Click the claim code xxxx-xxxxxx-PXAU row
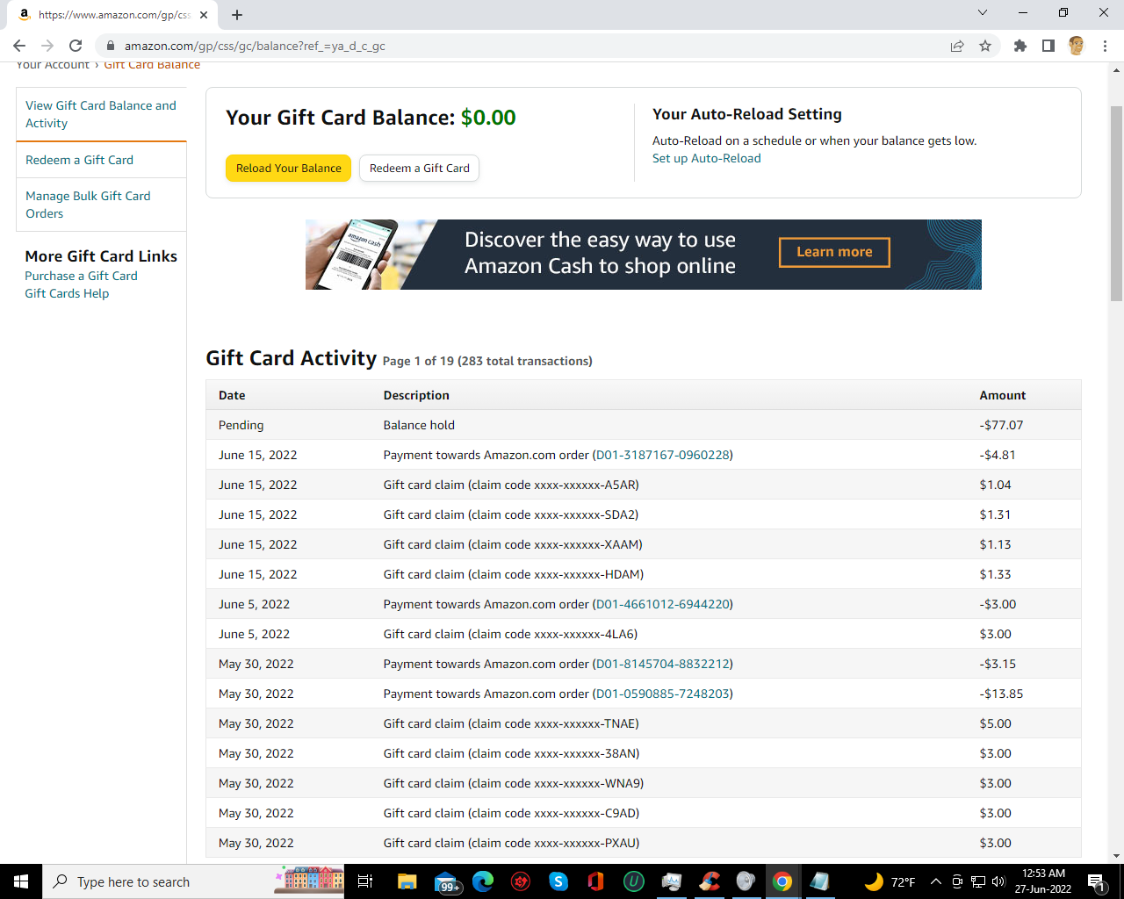 [643, 843]
